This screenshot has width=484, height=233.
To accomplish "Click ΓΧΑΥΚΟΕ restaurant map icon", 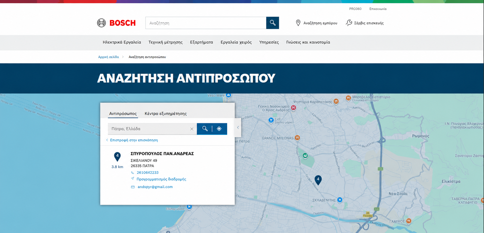I will click(x=409, y=221).
